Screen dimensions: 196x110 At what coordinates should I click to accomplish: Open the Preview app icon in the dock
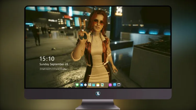click(90, 85)
